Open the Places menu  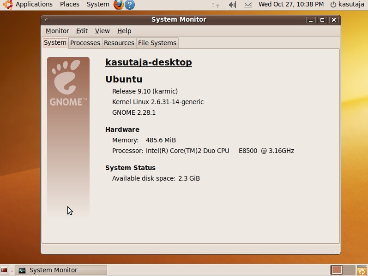tap(70, 5)
